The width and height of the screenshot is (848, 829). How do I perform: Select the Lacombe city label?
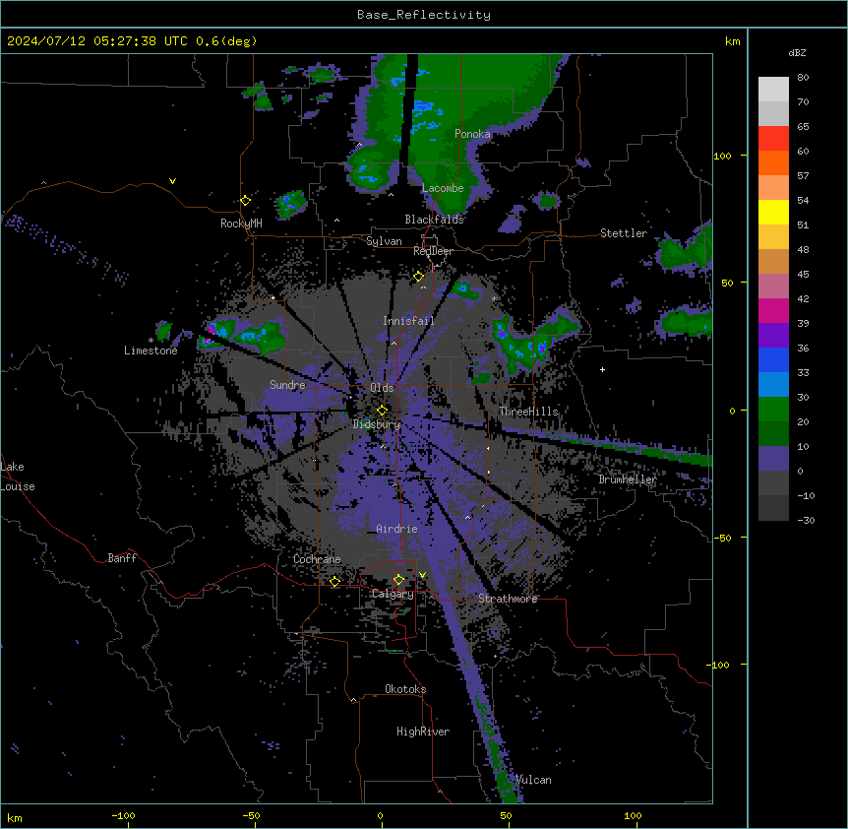(443, 188)
